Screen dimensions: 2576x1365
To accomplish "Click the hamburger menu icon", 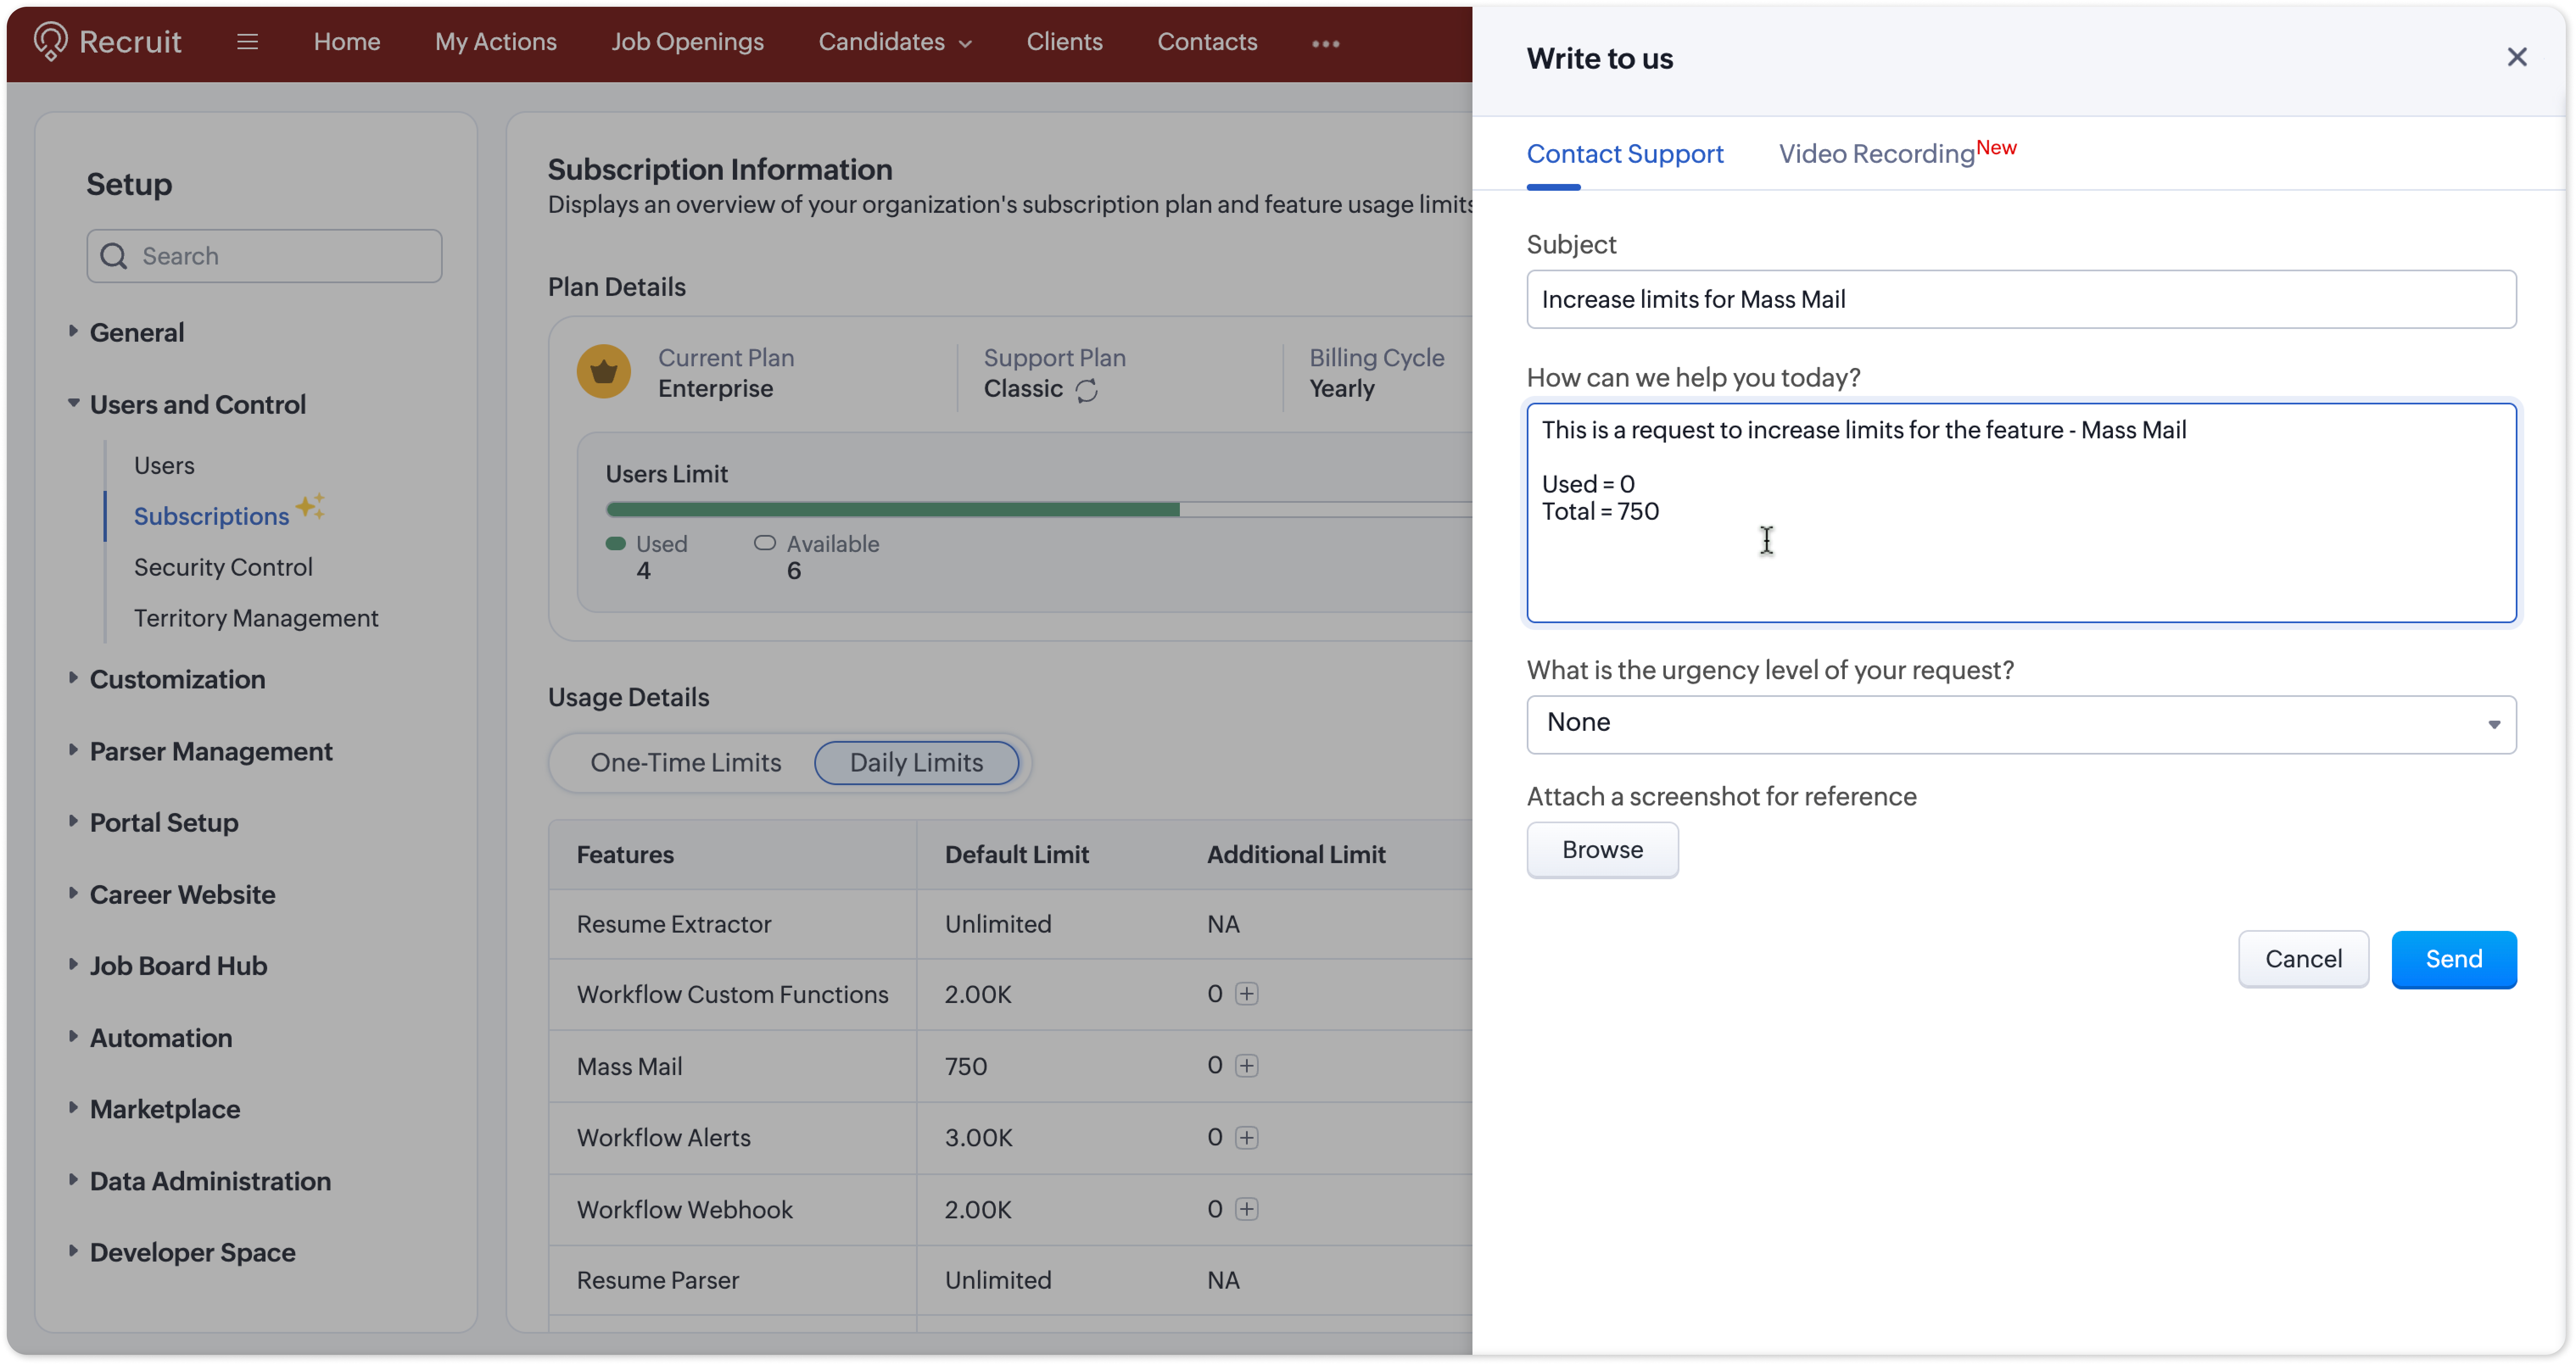I will coord(247,42).
